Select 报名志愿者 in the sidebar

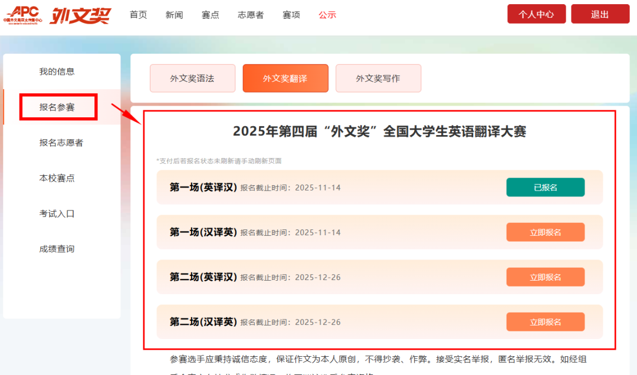coord(61,143)
